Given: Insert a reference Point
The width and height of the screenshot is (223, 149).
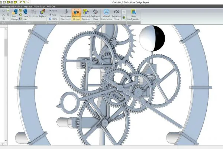Looking at the screenshot, I should [53, 10].
